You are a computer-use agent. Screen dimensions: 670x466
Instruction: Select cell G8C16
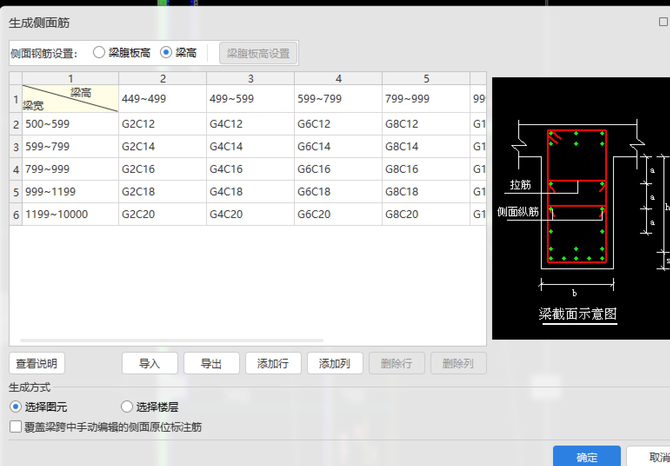[x=426, y=169]
